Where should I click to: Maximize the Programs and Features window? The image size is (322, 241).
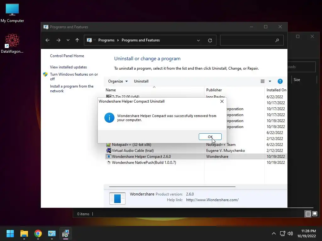[x=266, y=27]
